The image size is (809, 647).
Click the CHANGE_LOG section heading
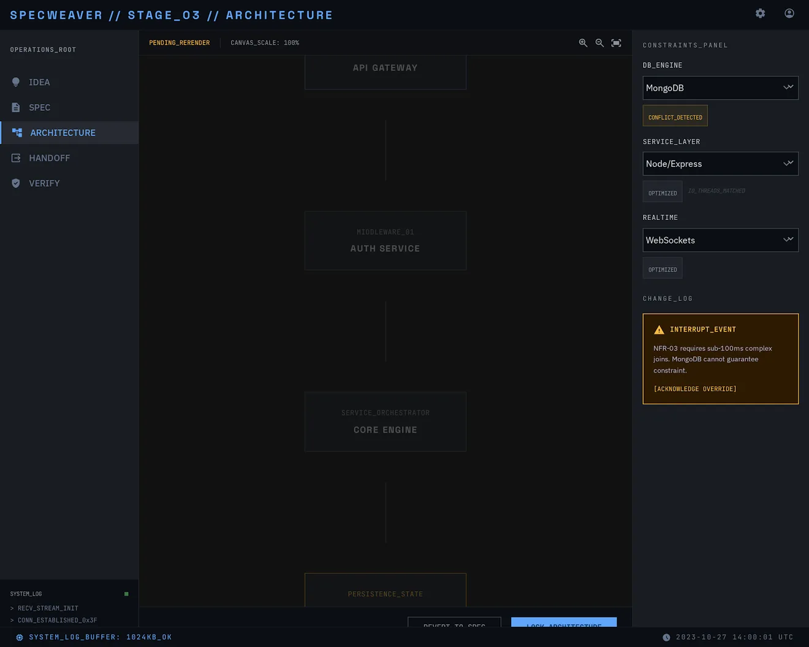pyautogui.click(x=668, y=299)
